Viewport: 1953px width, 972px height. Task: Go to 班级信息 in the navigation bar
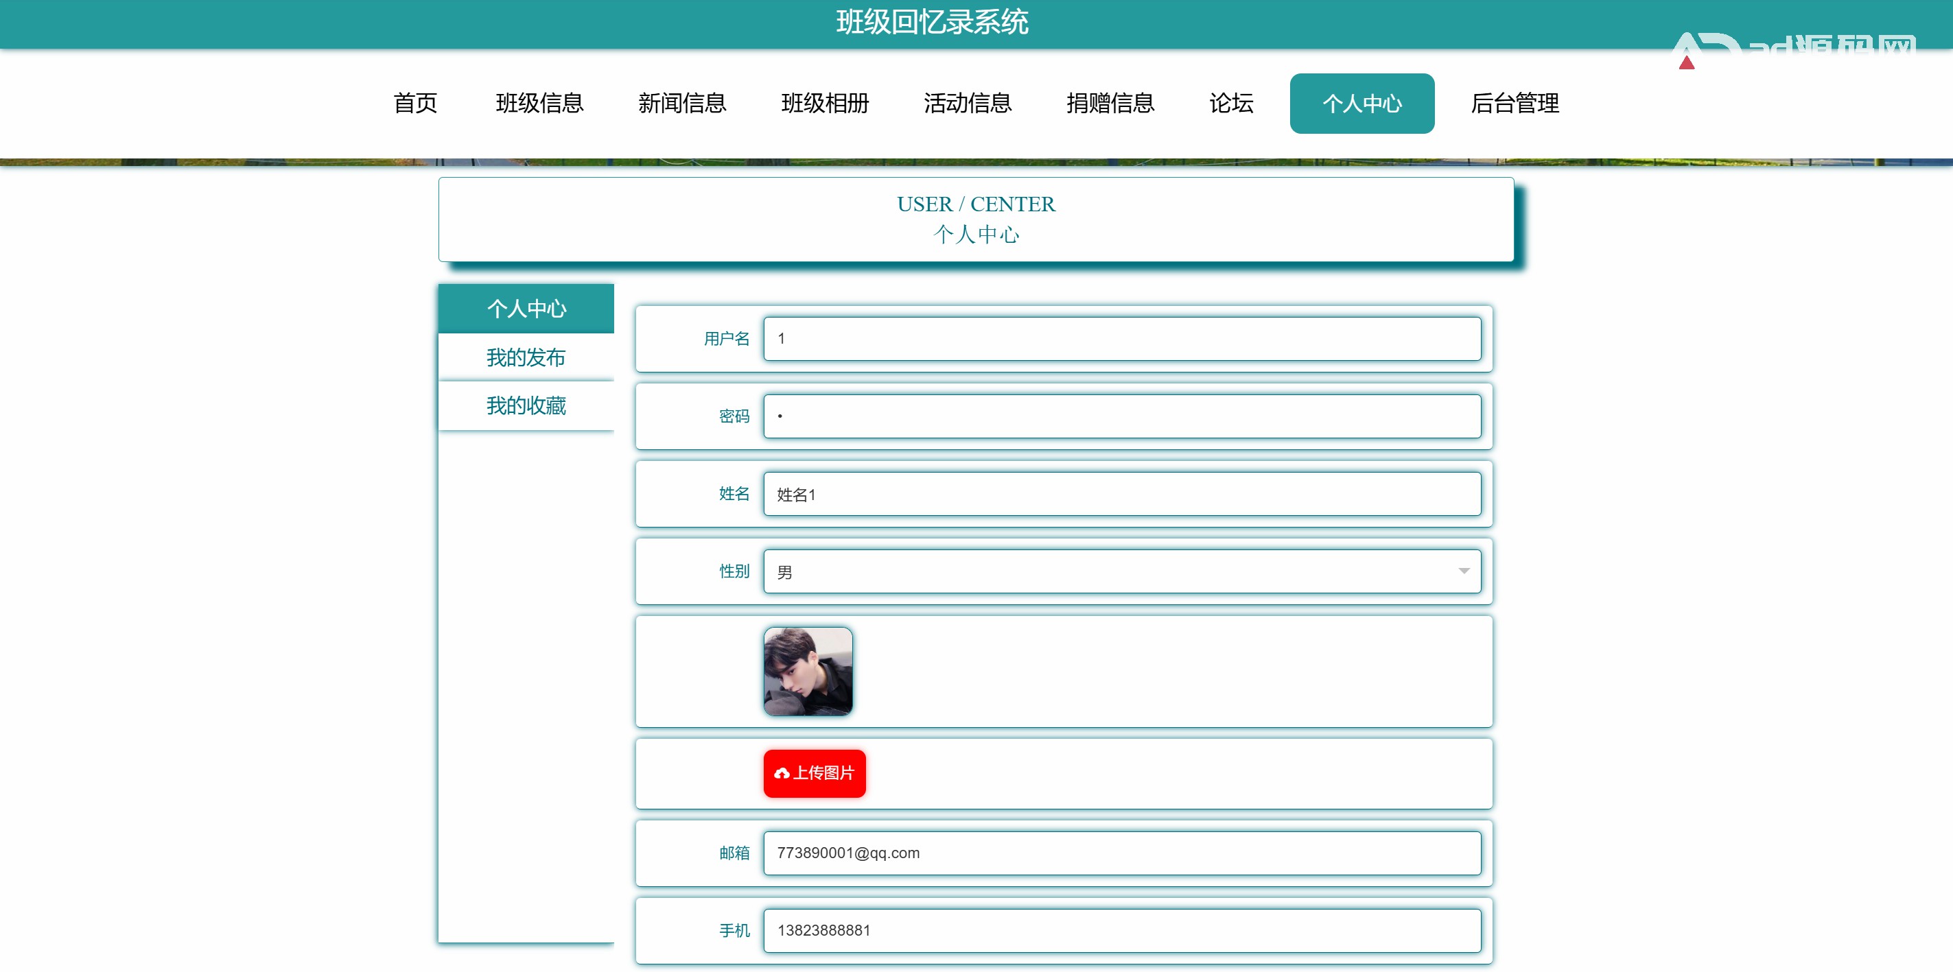(539, 103)
